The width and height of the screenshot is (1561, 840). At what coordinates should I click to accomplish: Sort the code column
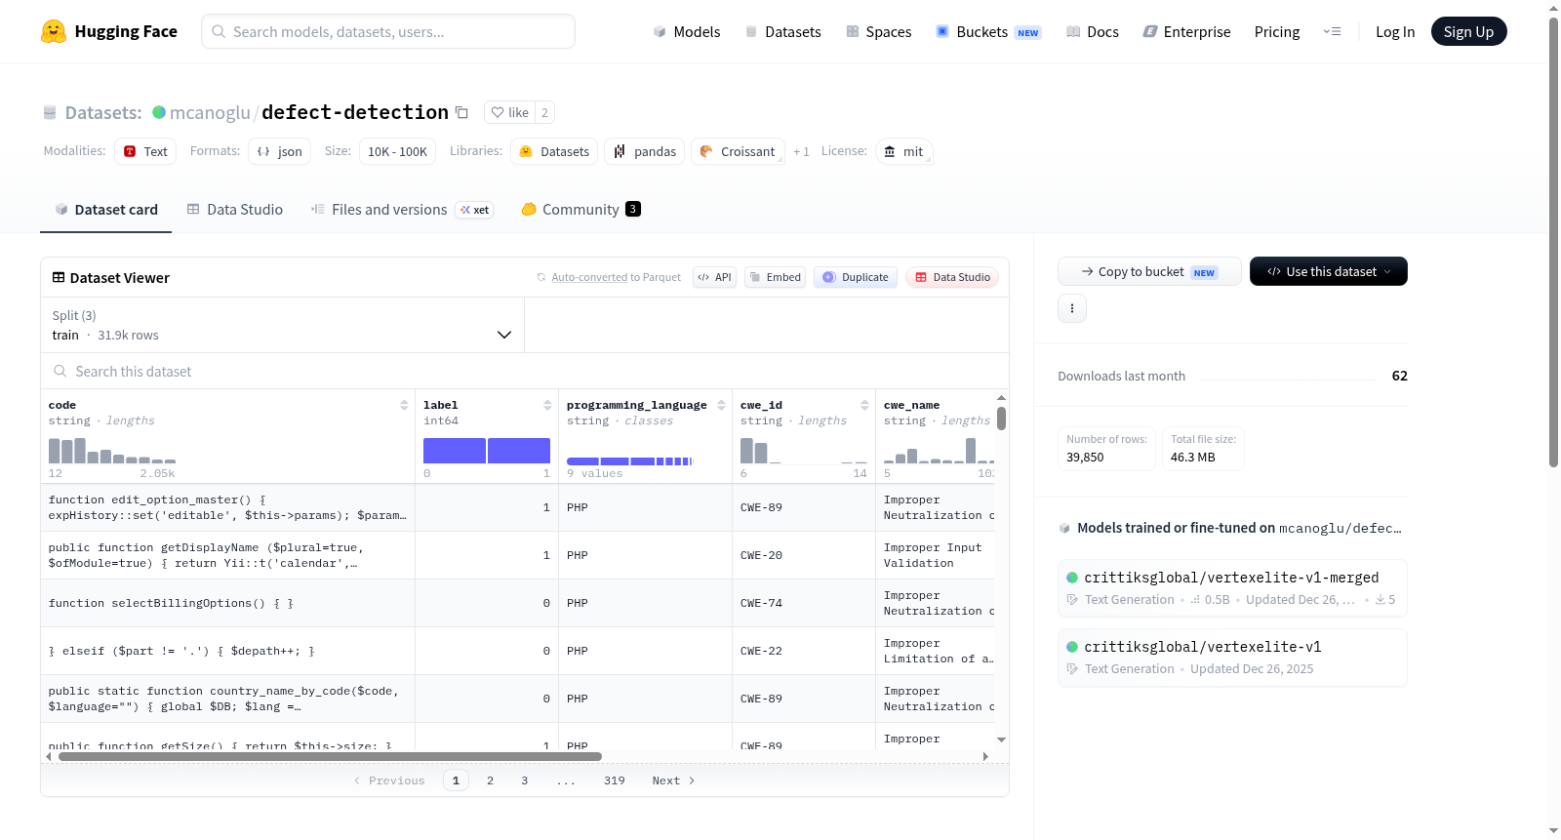404,405
